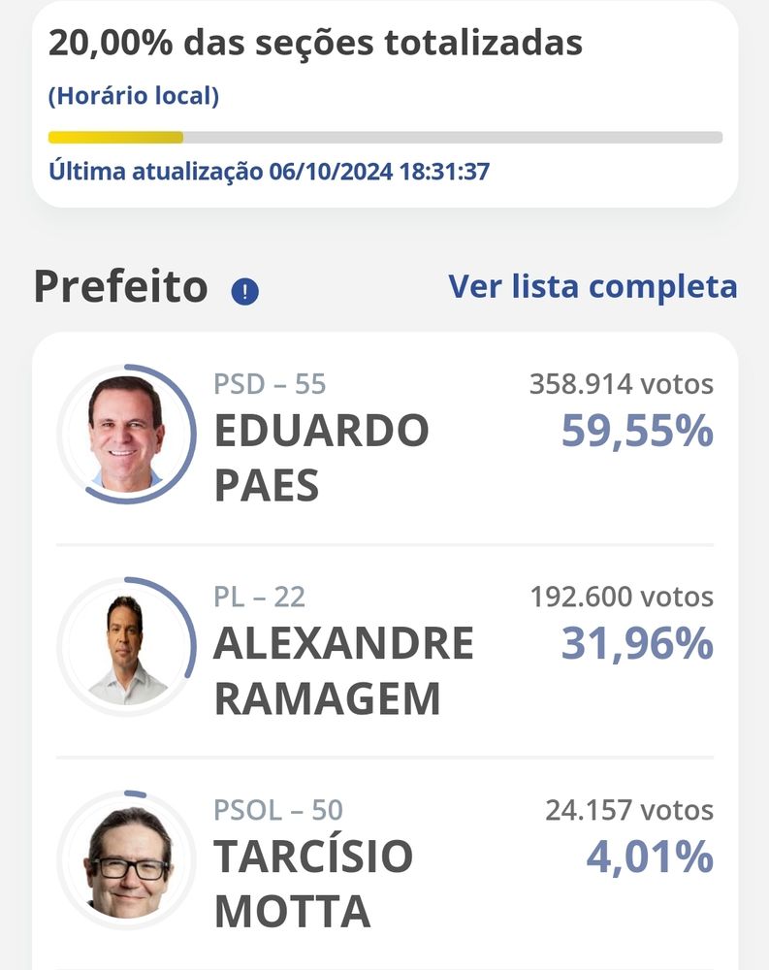The image size is (769, 970).
Task: Click the PL – 22 party label
Action: tap(259, 597)
